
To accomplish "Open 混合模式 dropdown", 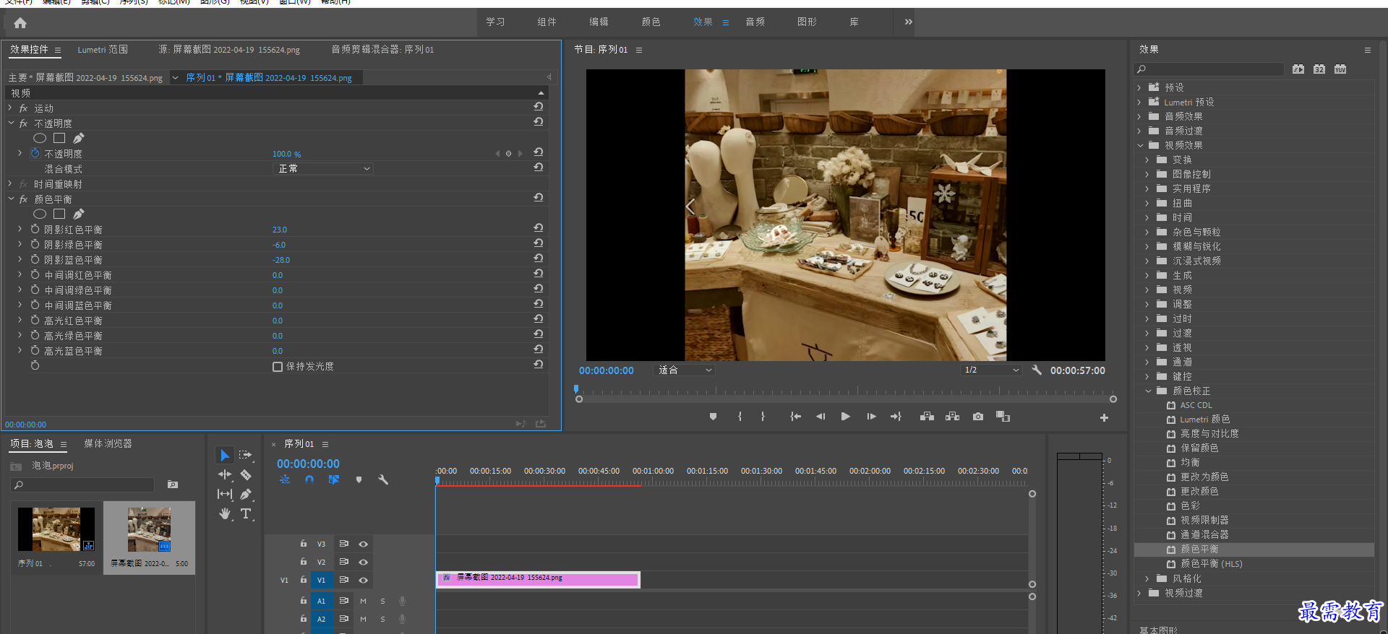I will [324, 168].
